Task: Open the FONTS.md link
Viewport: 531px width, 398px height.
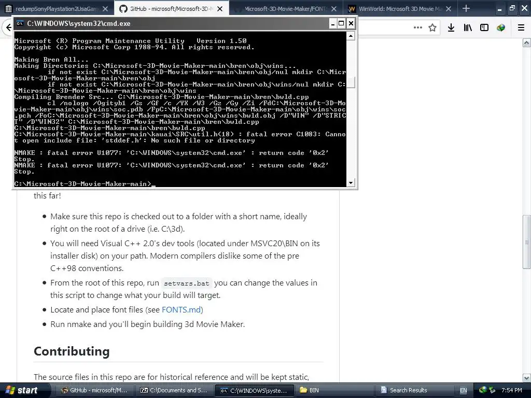Action: [x=181, y=310]
